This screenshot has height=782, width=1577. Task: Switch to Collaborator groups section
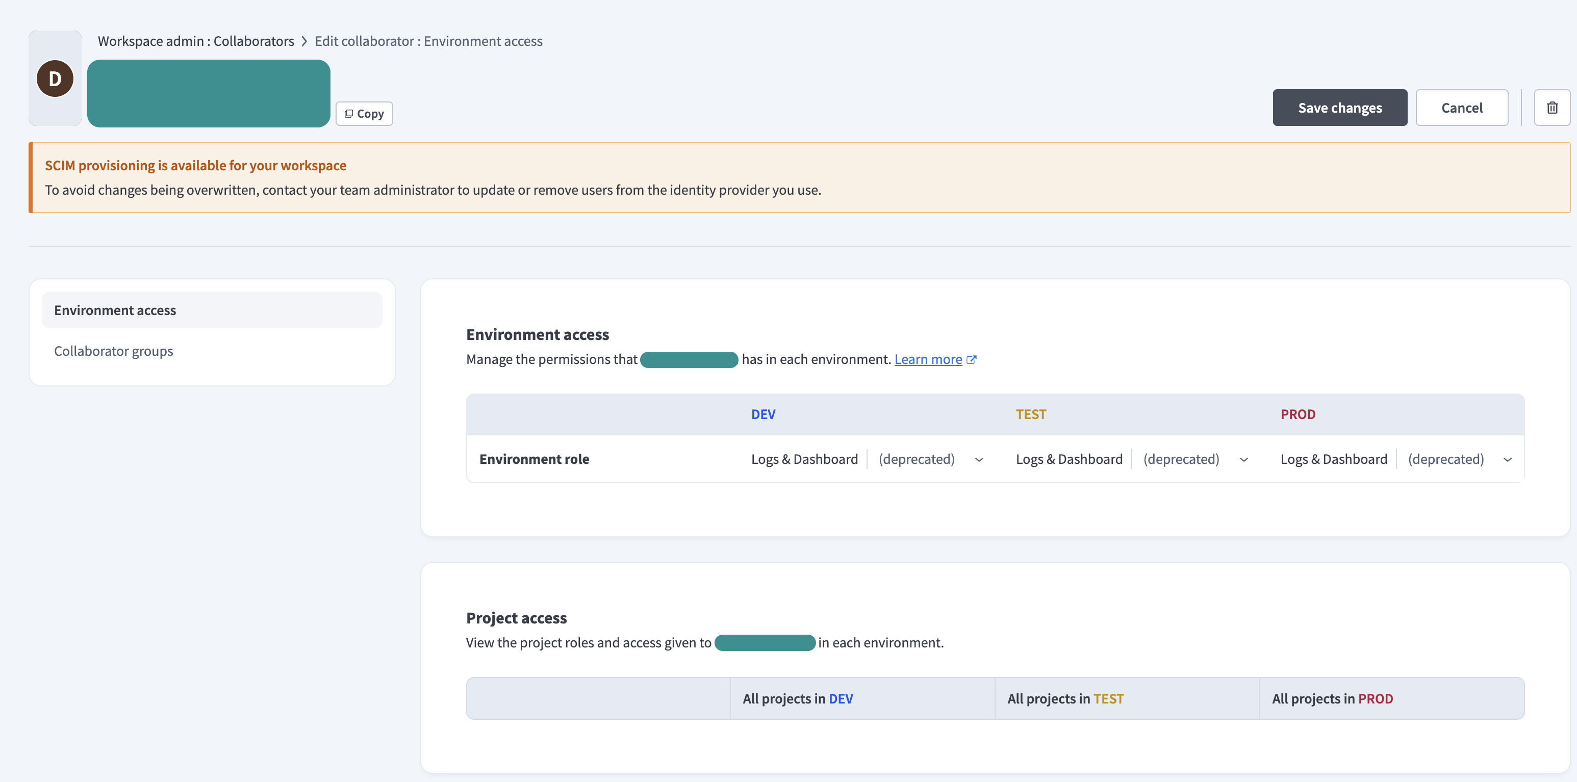click(113, 351)
